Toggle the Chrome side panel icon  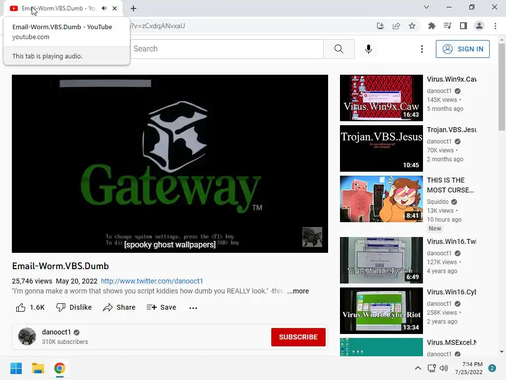(464, 26)
